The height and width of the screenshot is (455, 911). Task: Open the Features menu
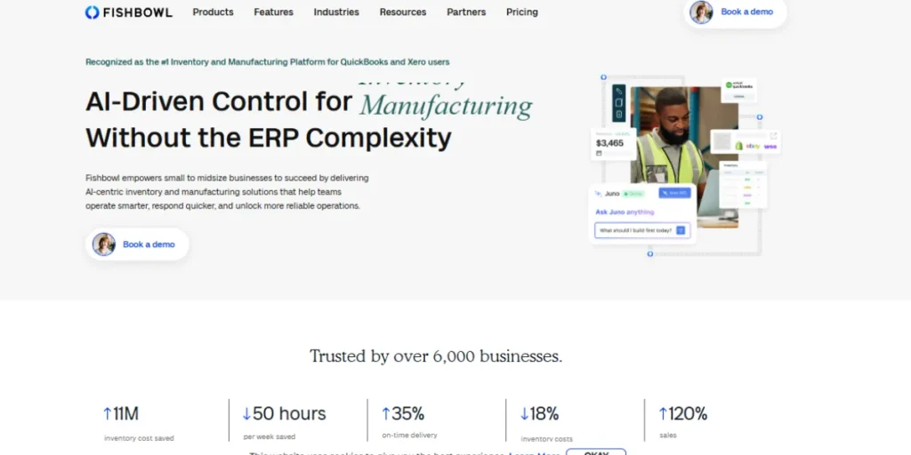(x=273, y=12)
